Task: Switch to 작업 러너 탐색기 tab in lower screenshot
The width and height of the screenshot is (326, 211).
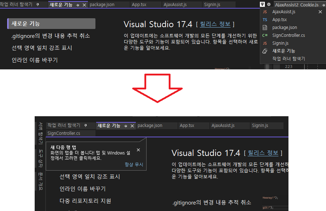Action: pyautogui.click(x=64, y=125)
